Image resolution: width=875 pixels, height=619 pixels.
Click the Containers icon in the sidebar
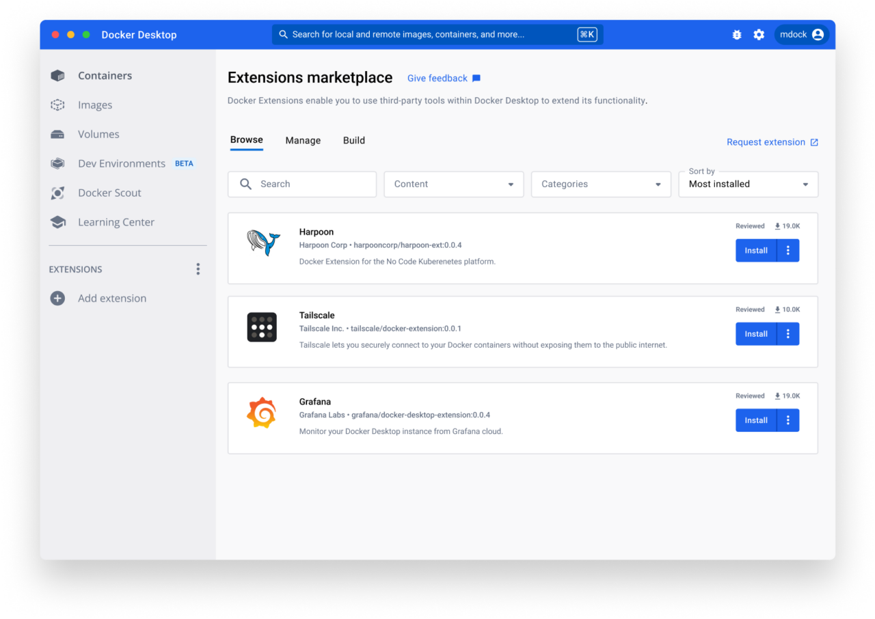click(58, 76)
